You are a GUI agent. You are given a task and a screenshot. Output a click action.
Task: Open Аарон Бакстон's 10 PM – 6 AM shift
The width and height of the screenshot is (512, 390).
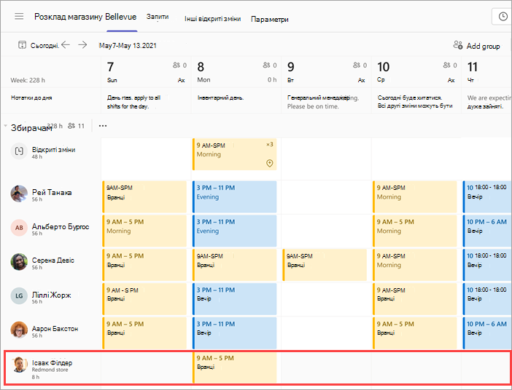pyautogui.click(x=487, y=333)
